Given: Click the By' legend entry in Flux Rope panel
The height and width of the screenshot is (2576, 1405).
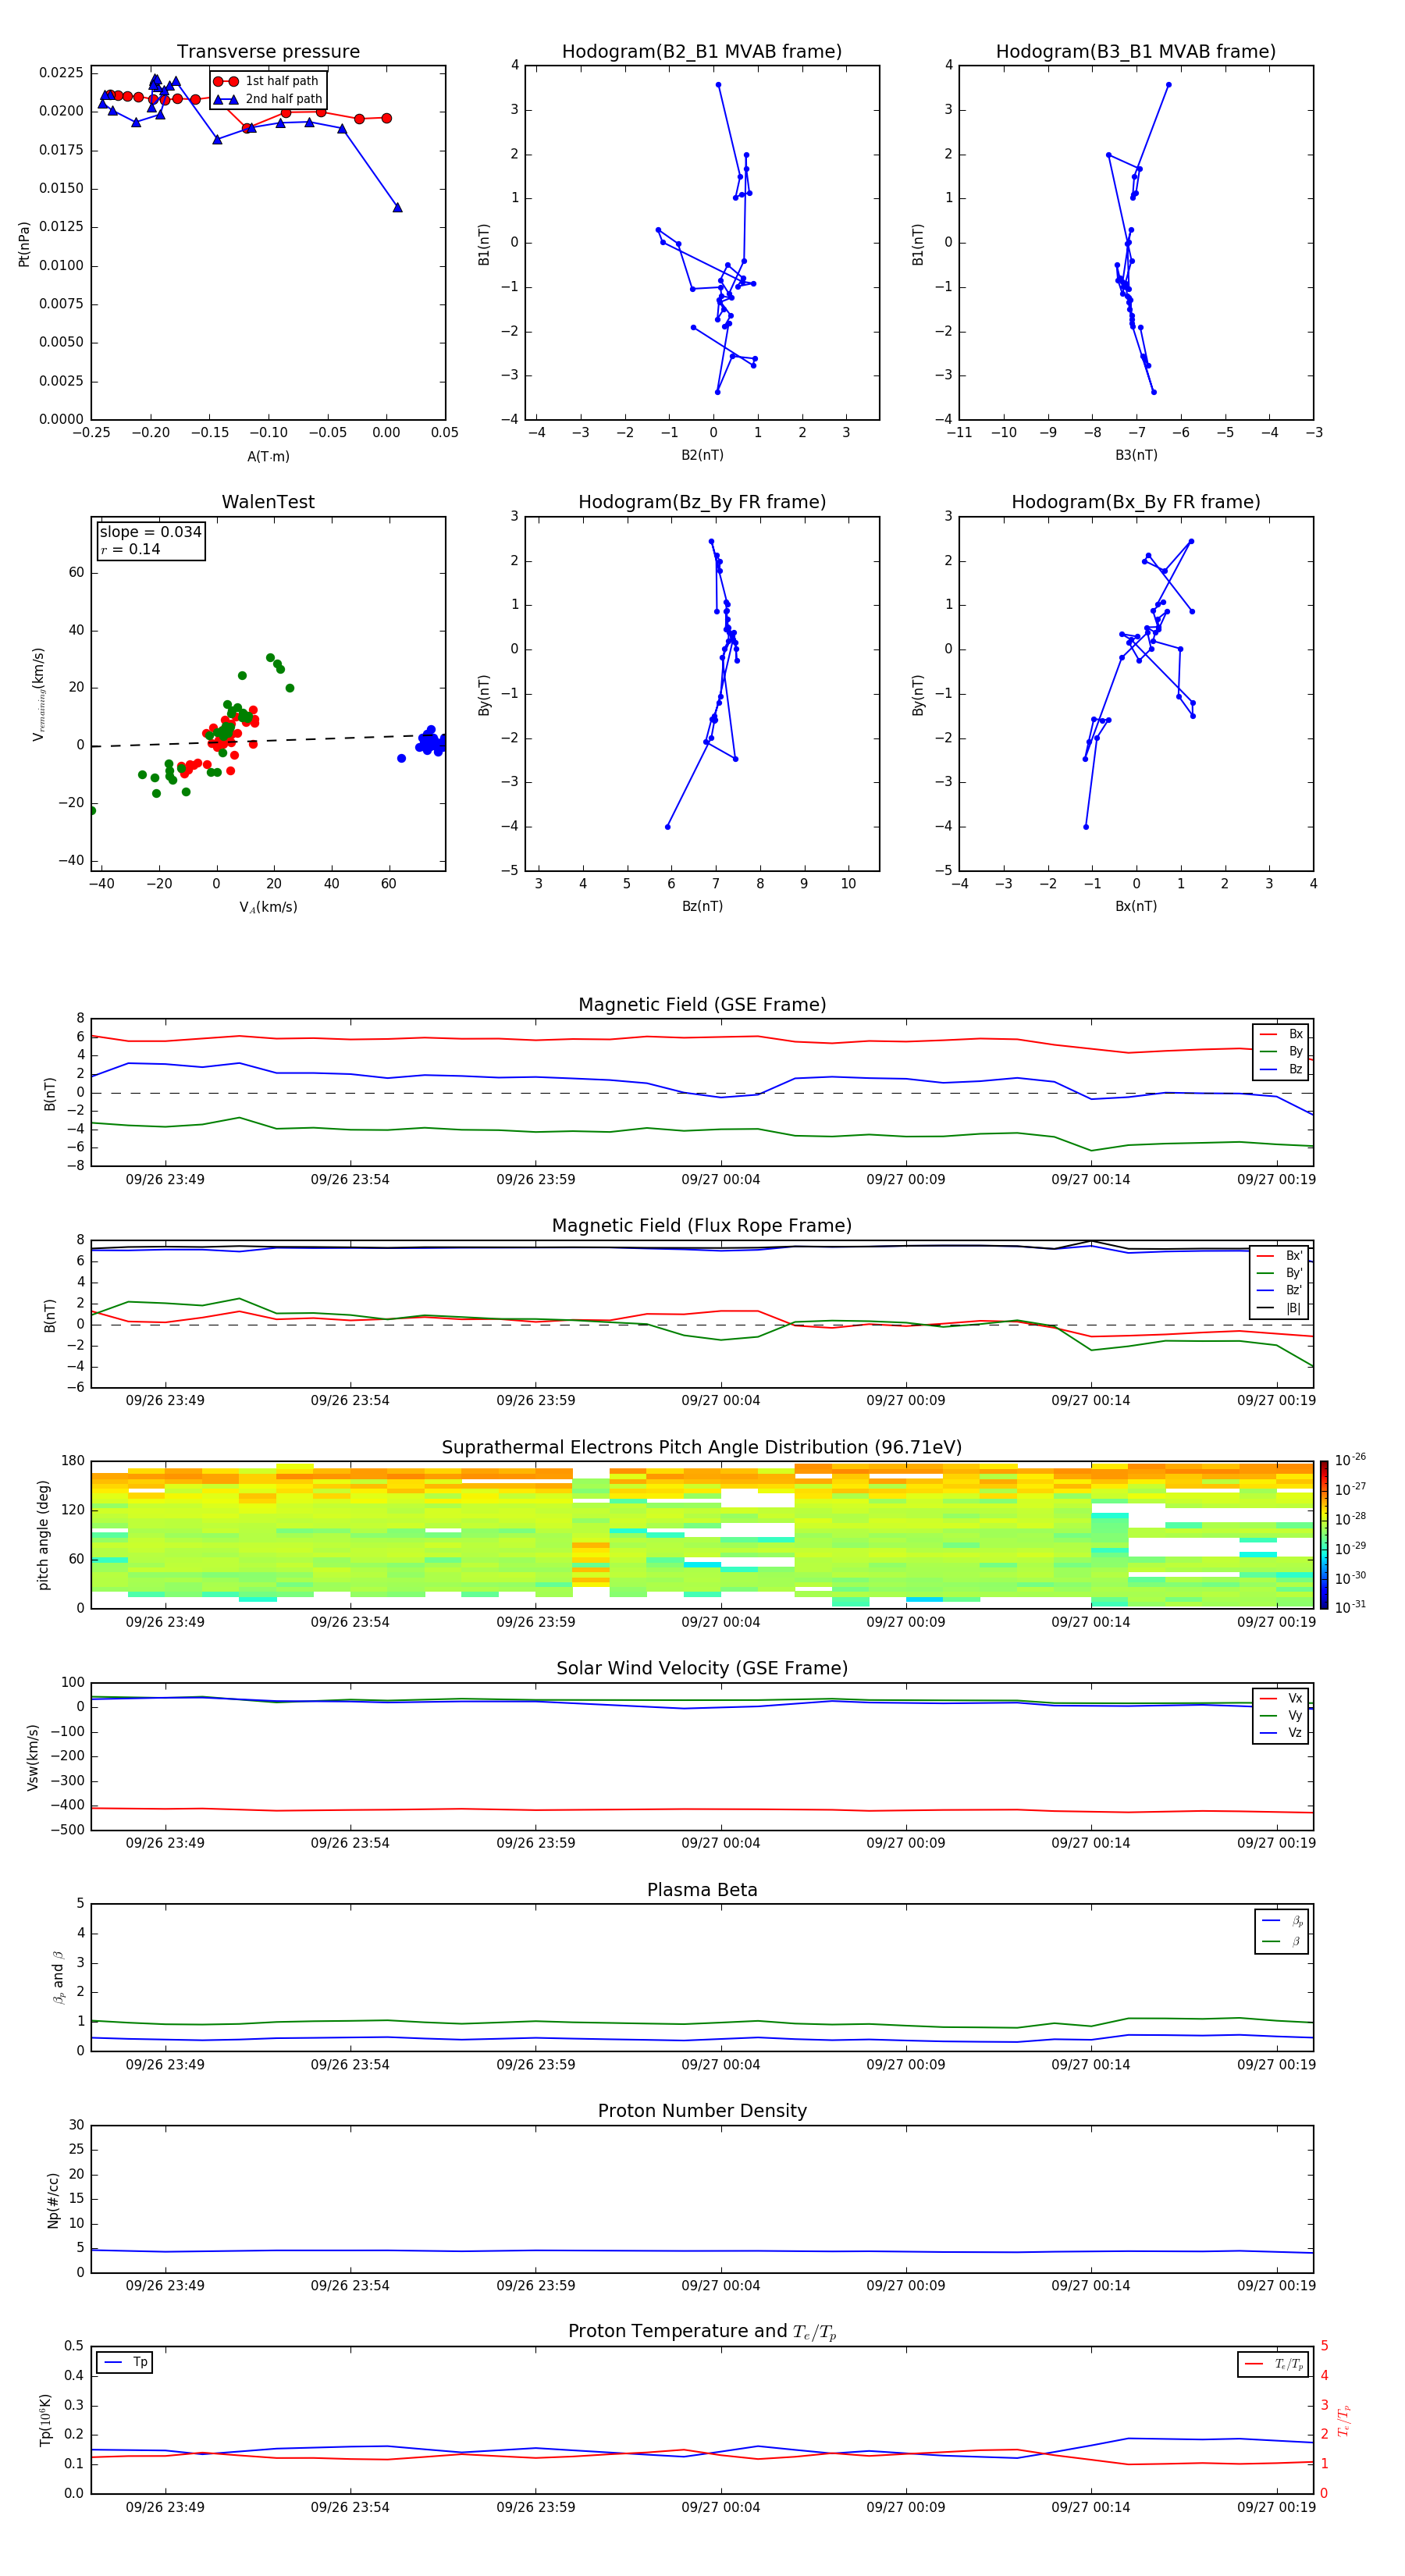Looking at the screenshot, I should (x=1280, y=1273).
